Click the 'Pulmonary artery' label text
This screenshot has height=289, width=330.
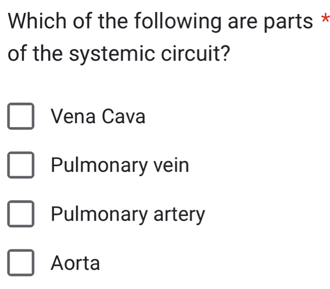pos(129,214)
